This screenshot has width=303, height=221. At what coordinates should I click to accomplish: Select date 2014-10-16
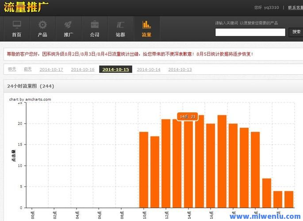pos(83,69)
